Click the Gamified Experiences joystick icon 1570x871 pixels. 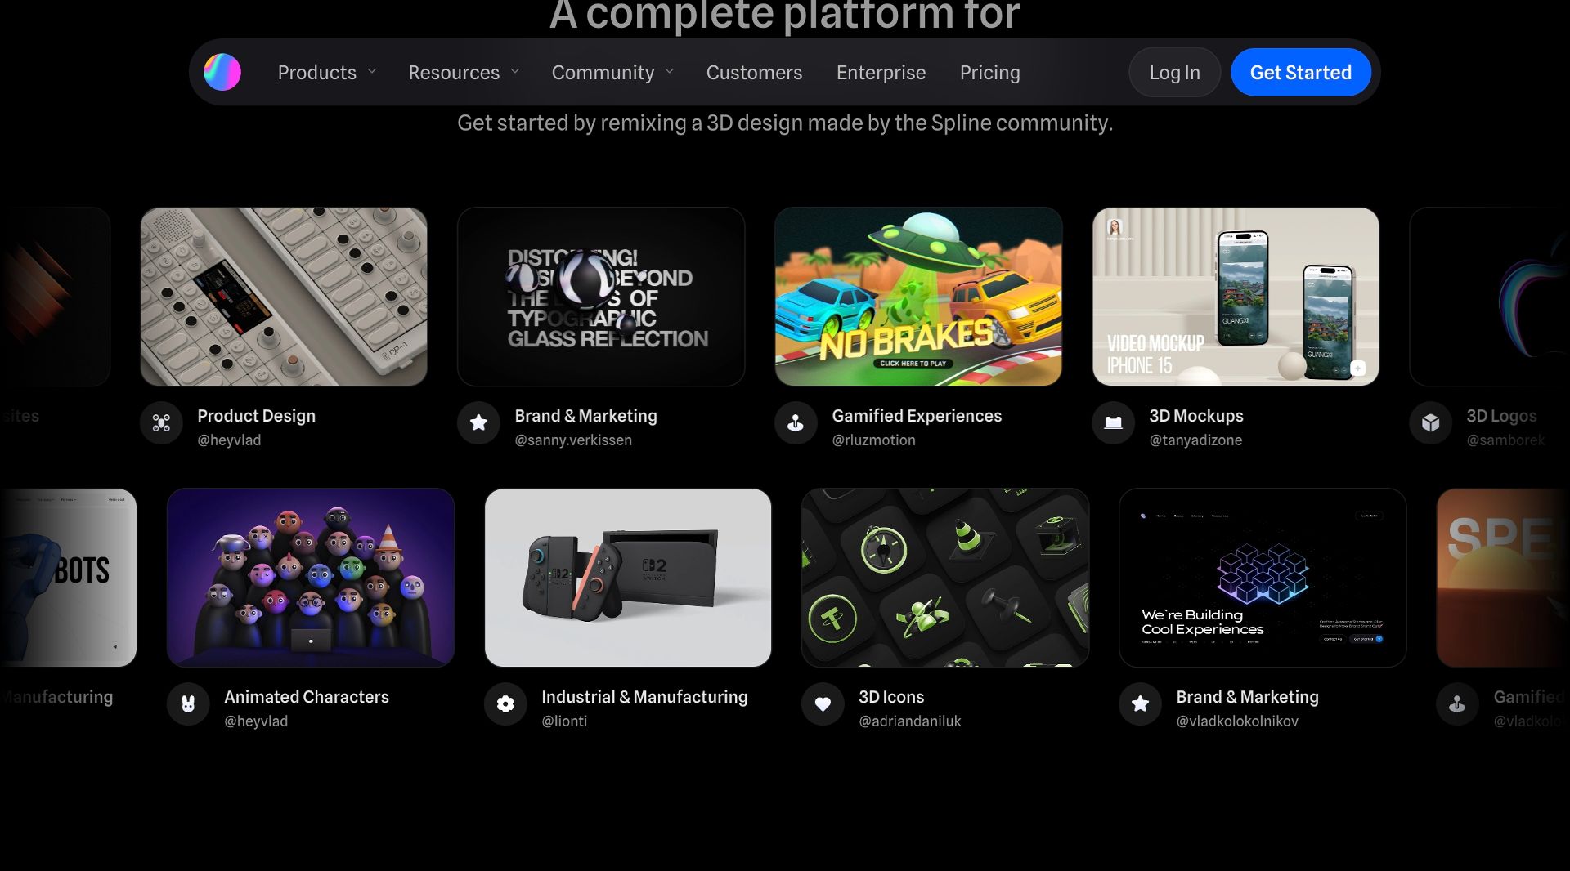point(796,423)
